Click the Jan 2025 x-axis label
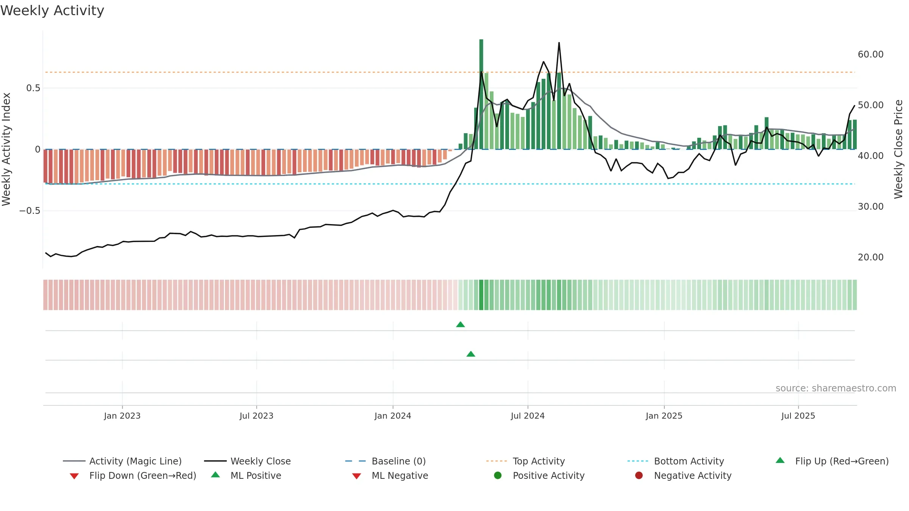The image size is (909, 511). 664,416
